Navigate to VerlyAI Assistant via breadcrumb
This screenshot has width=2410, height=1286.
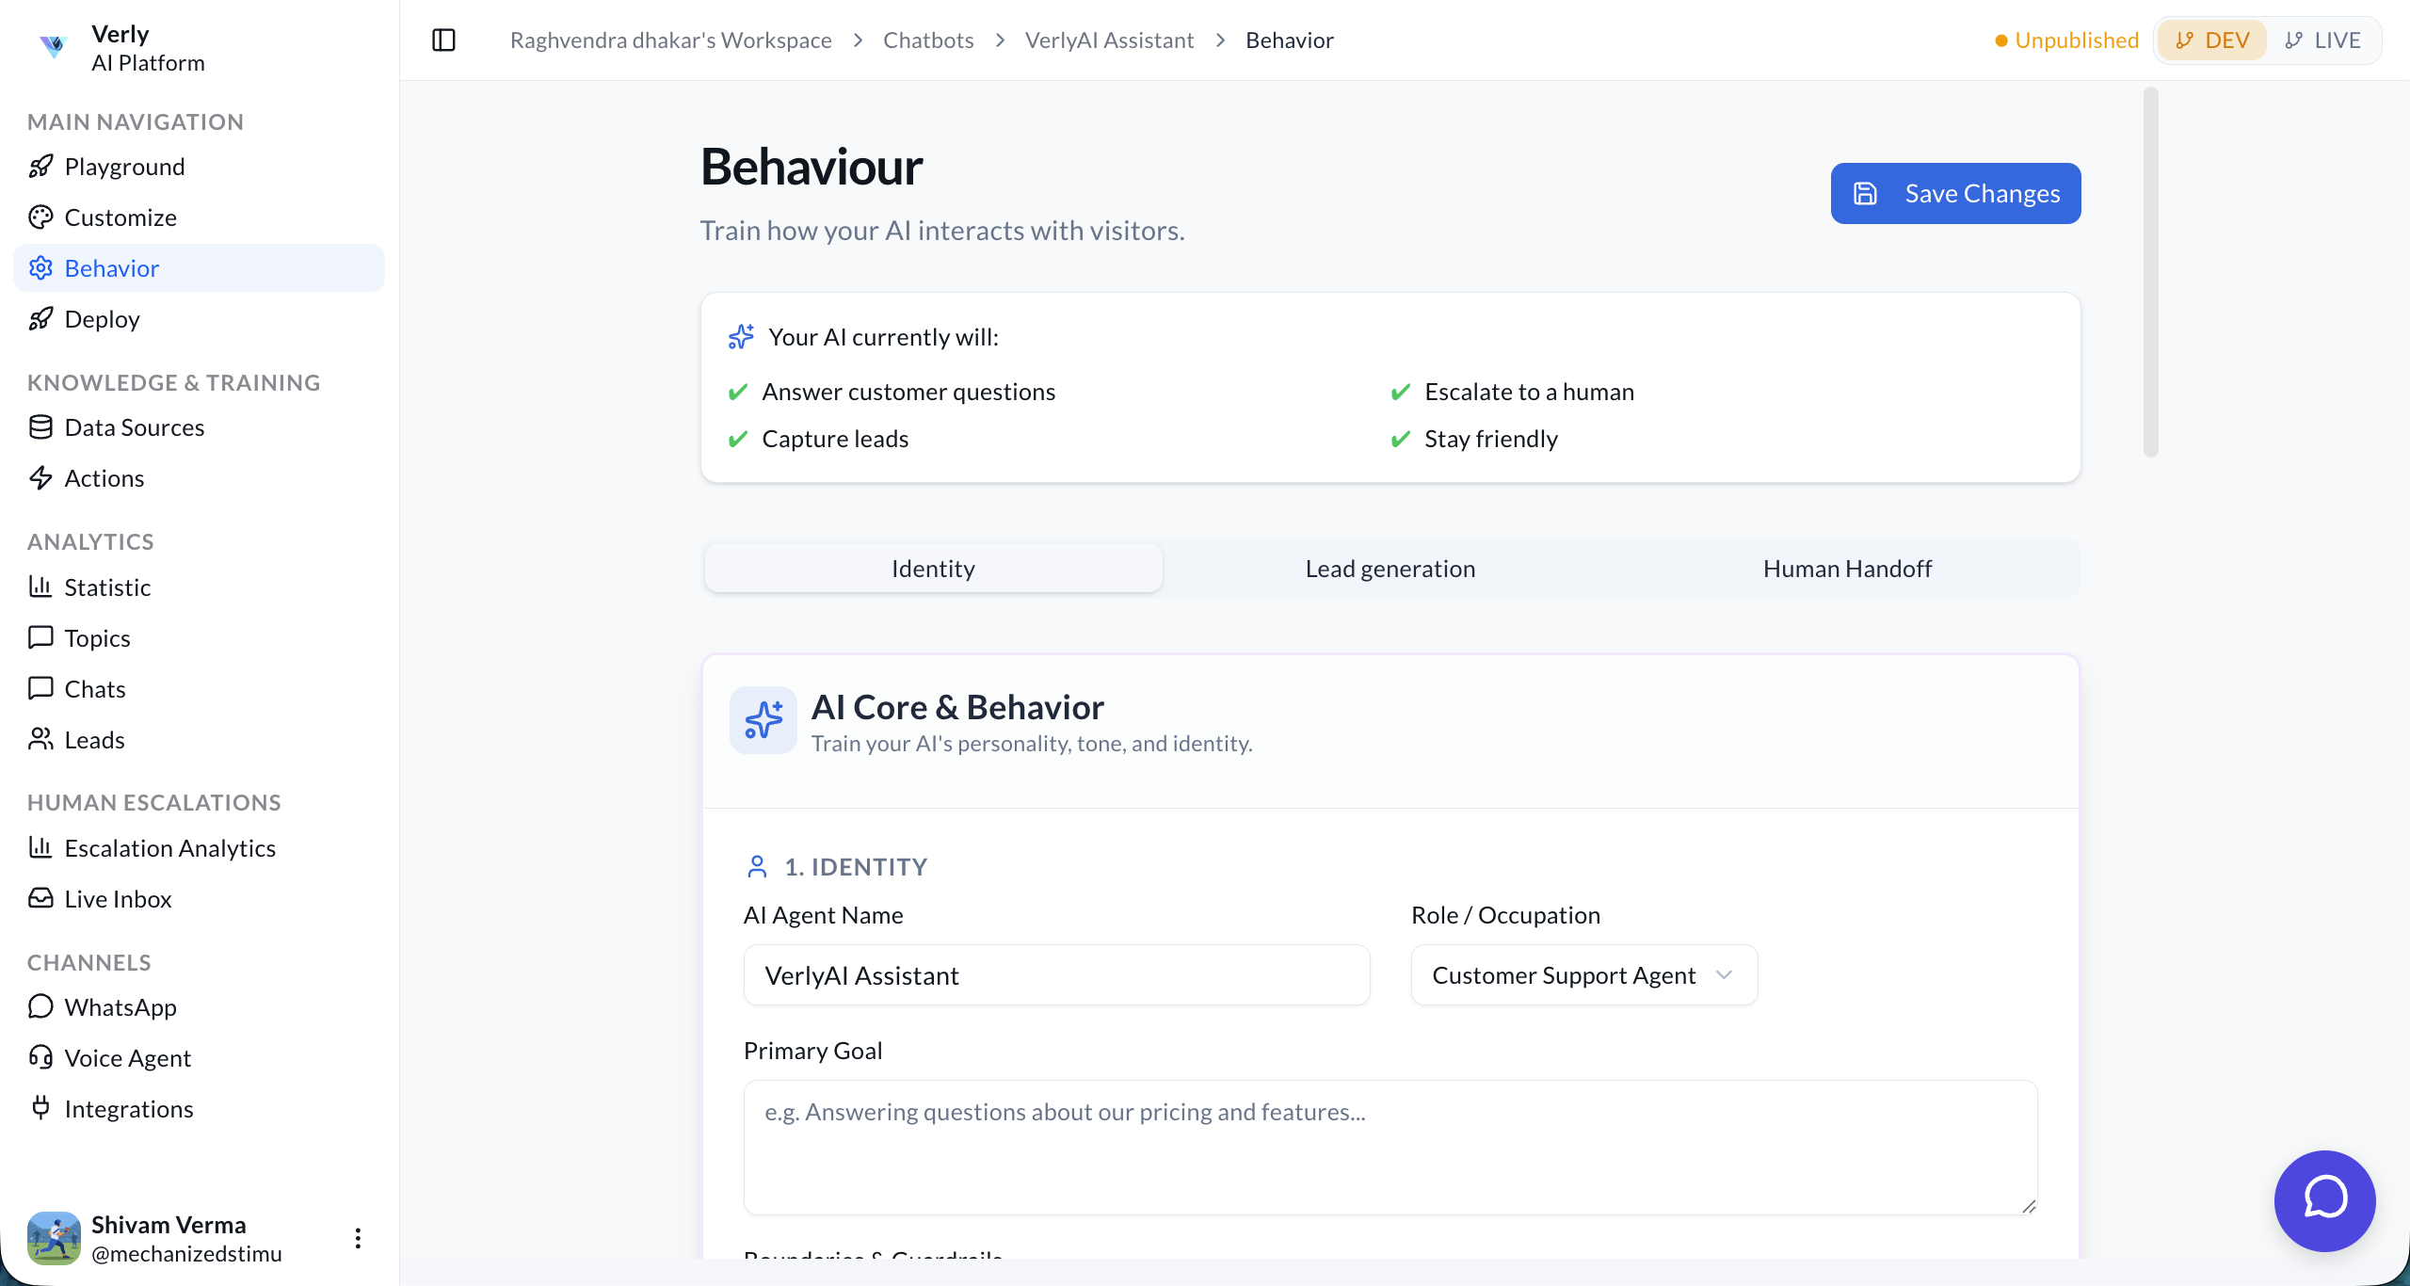tap(1109, 40)
